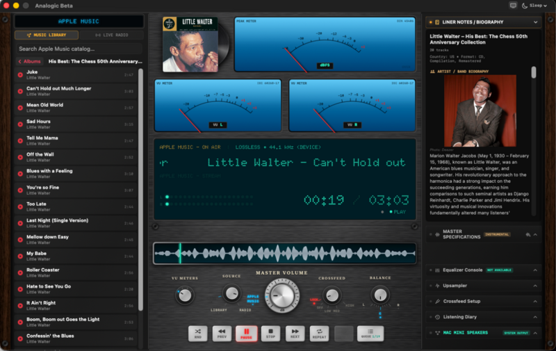
Task: Click the Source selector knob
Action: 231,293
